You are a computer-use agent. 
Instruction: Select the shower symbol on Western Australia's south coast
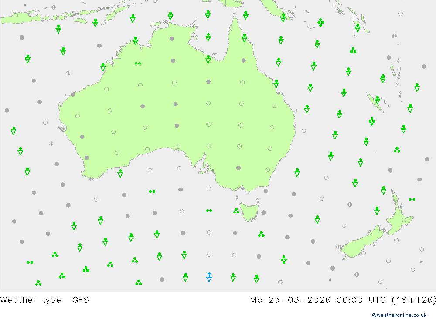120,173
